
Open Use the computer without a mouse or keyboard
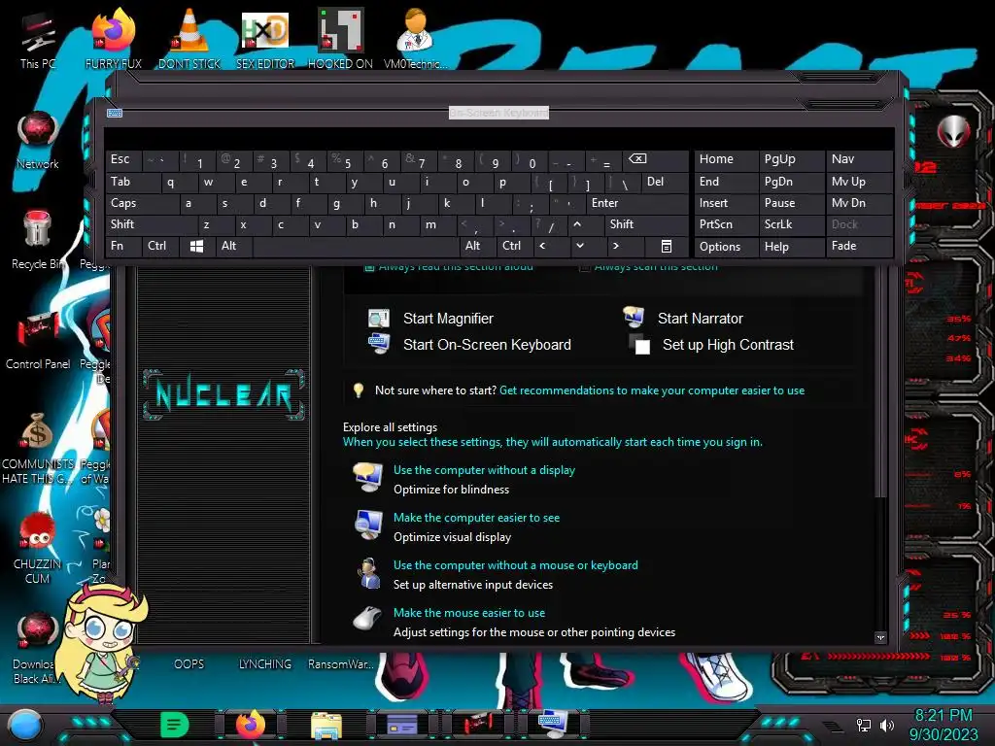coord(516,565)
